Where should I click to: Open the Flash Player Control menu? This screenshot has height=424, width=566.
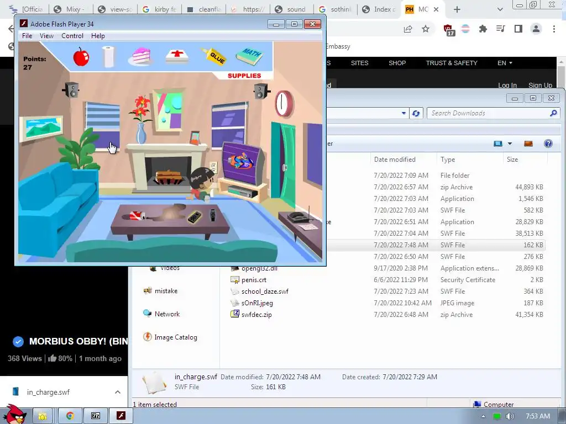coord(72,36)
